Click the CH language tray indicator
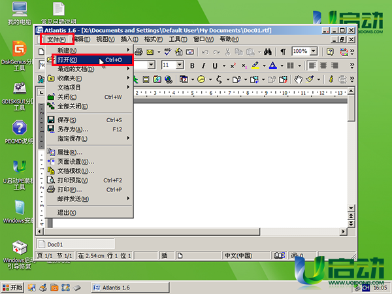The image size is (392, 294). click(x=366, y=288)
